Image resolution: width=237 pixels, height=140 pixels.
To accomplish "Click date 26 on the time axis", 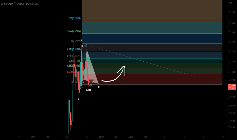I will (87, 137).
